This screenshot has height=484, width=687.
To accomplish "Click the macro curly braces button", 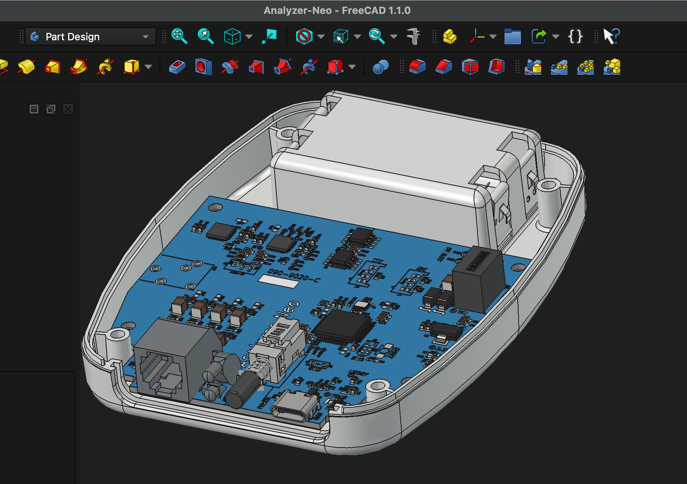I will 575,36.
